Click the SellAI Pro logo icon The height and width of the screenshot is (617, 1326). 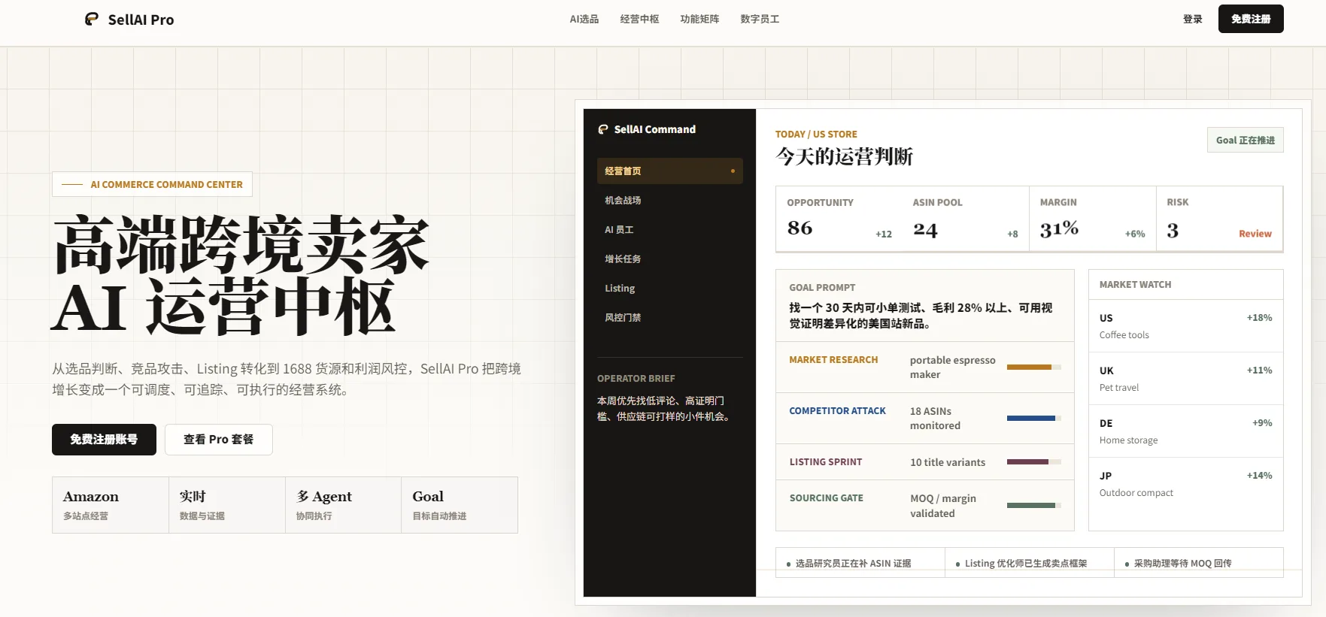click(x=92, y=19)
